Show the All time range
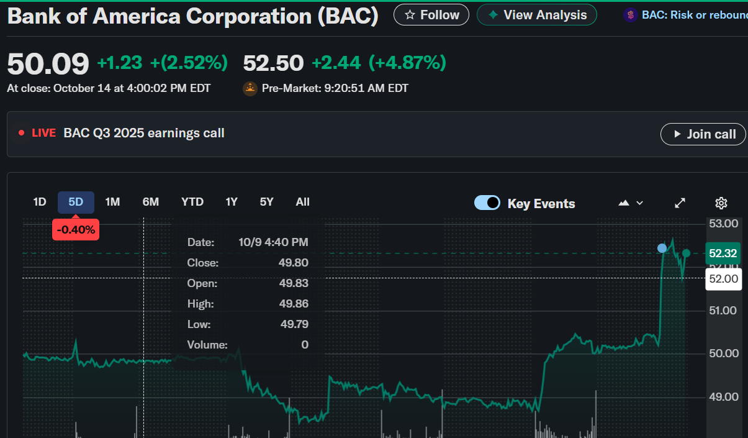Screen dimensions: 748x438 (303, 202)
